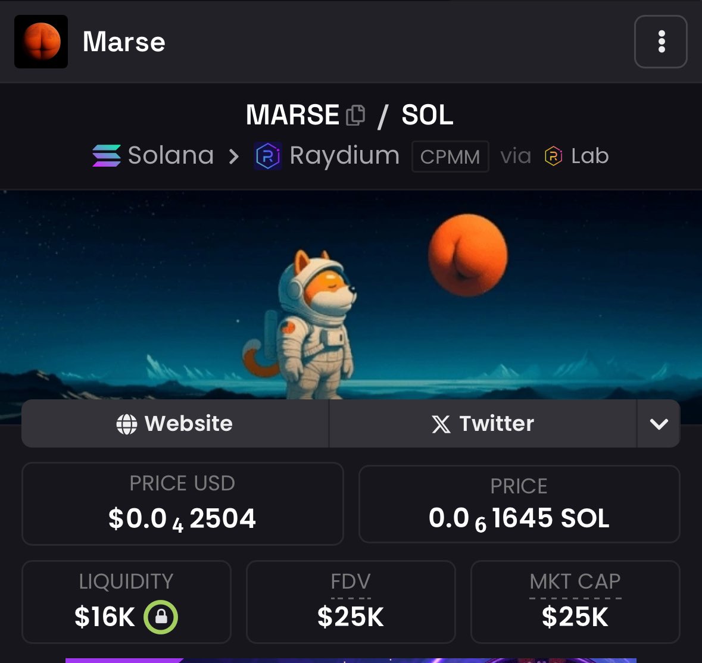Click the globe icon on Website
Screen dimensions: 702x663
click(x=127, y=424)
